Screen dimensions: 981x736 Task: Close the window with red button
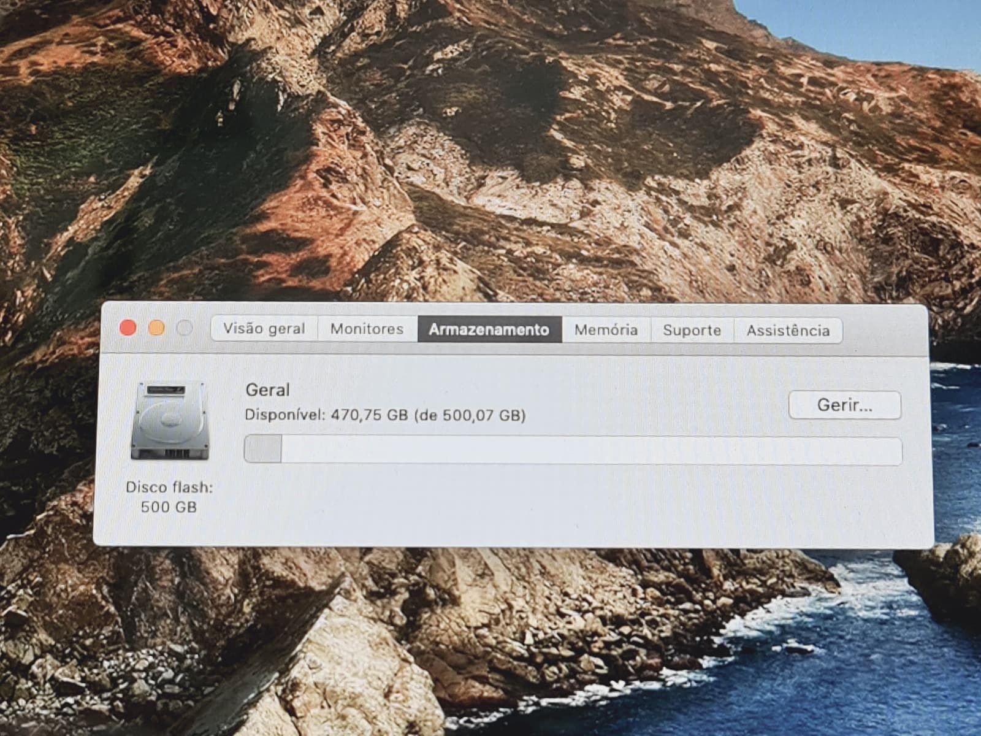128,328
